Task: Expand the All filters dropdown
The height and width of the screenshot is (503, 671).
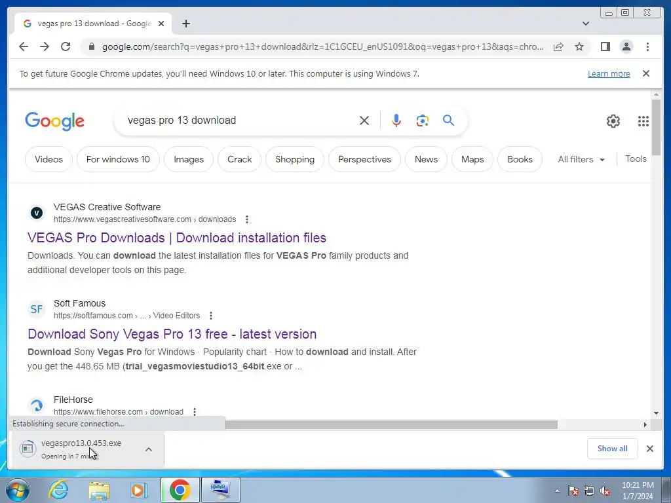Action: (x=581, y=159)
